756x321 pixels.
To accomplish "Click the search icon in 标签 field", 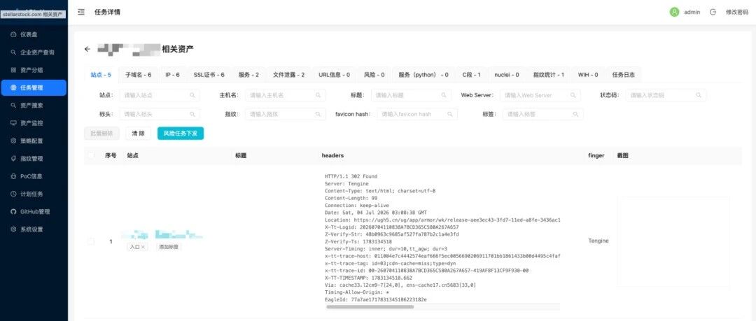I will tap(575, 114).
